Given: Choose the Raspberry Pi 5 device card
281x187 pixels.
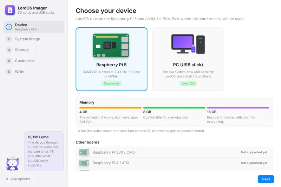Looking at the screenshot, I should pos(111,59).
